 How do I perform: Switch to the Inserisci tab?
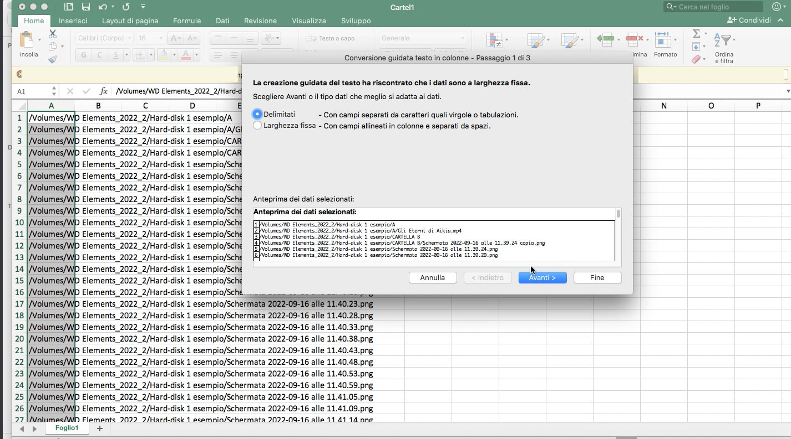tap(73, 20)
